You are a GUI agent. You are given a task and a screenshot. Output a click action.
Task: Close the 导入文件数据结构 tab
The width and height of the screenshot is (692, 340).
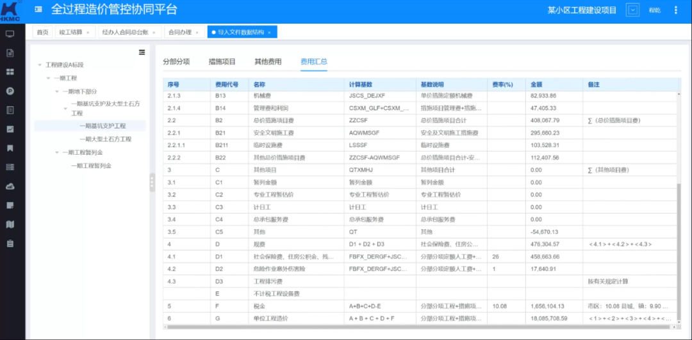click(269, 33)
